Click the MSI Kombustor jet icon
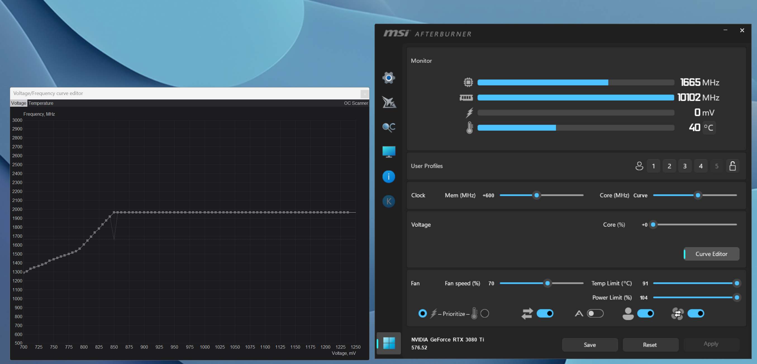This screenshot has width=757, height=364. click(389, 102)
